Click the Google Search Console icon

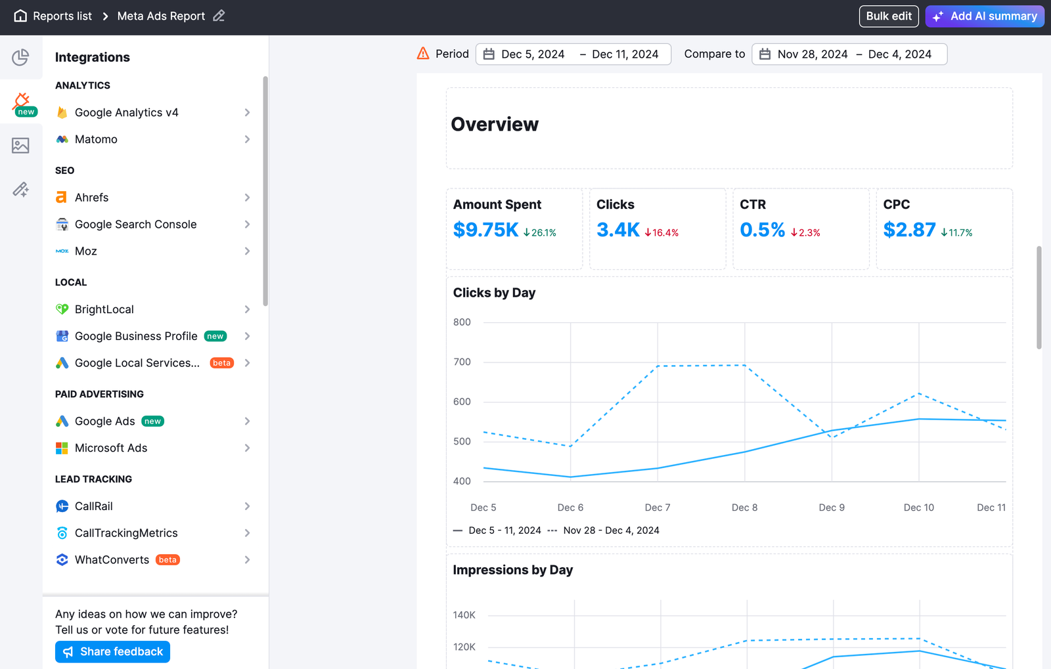pos(62,225)
